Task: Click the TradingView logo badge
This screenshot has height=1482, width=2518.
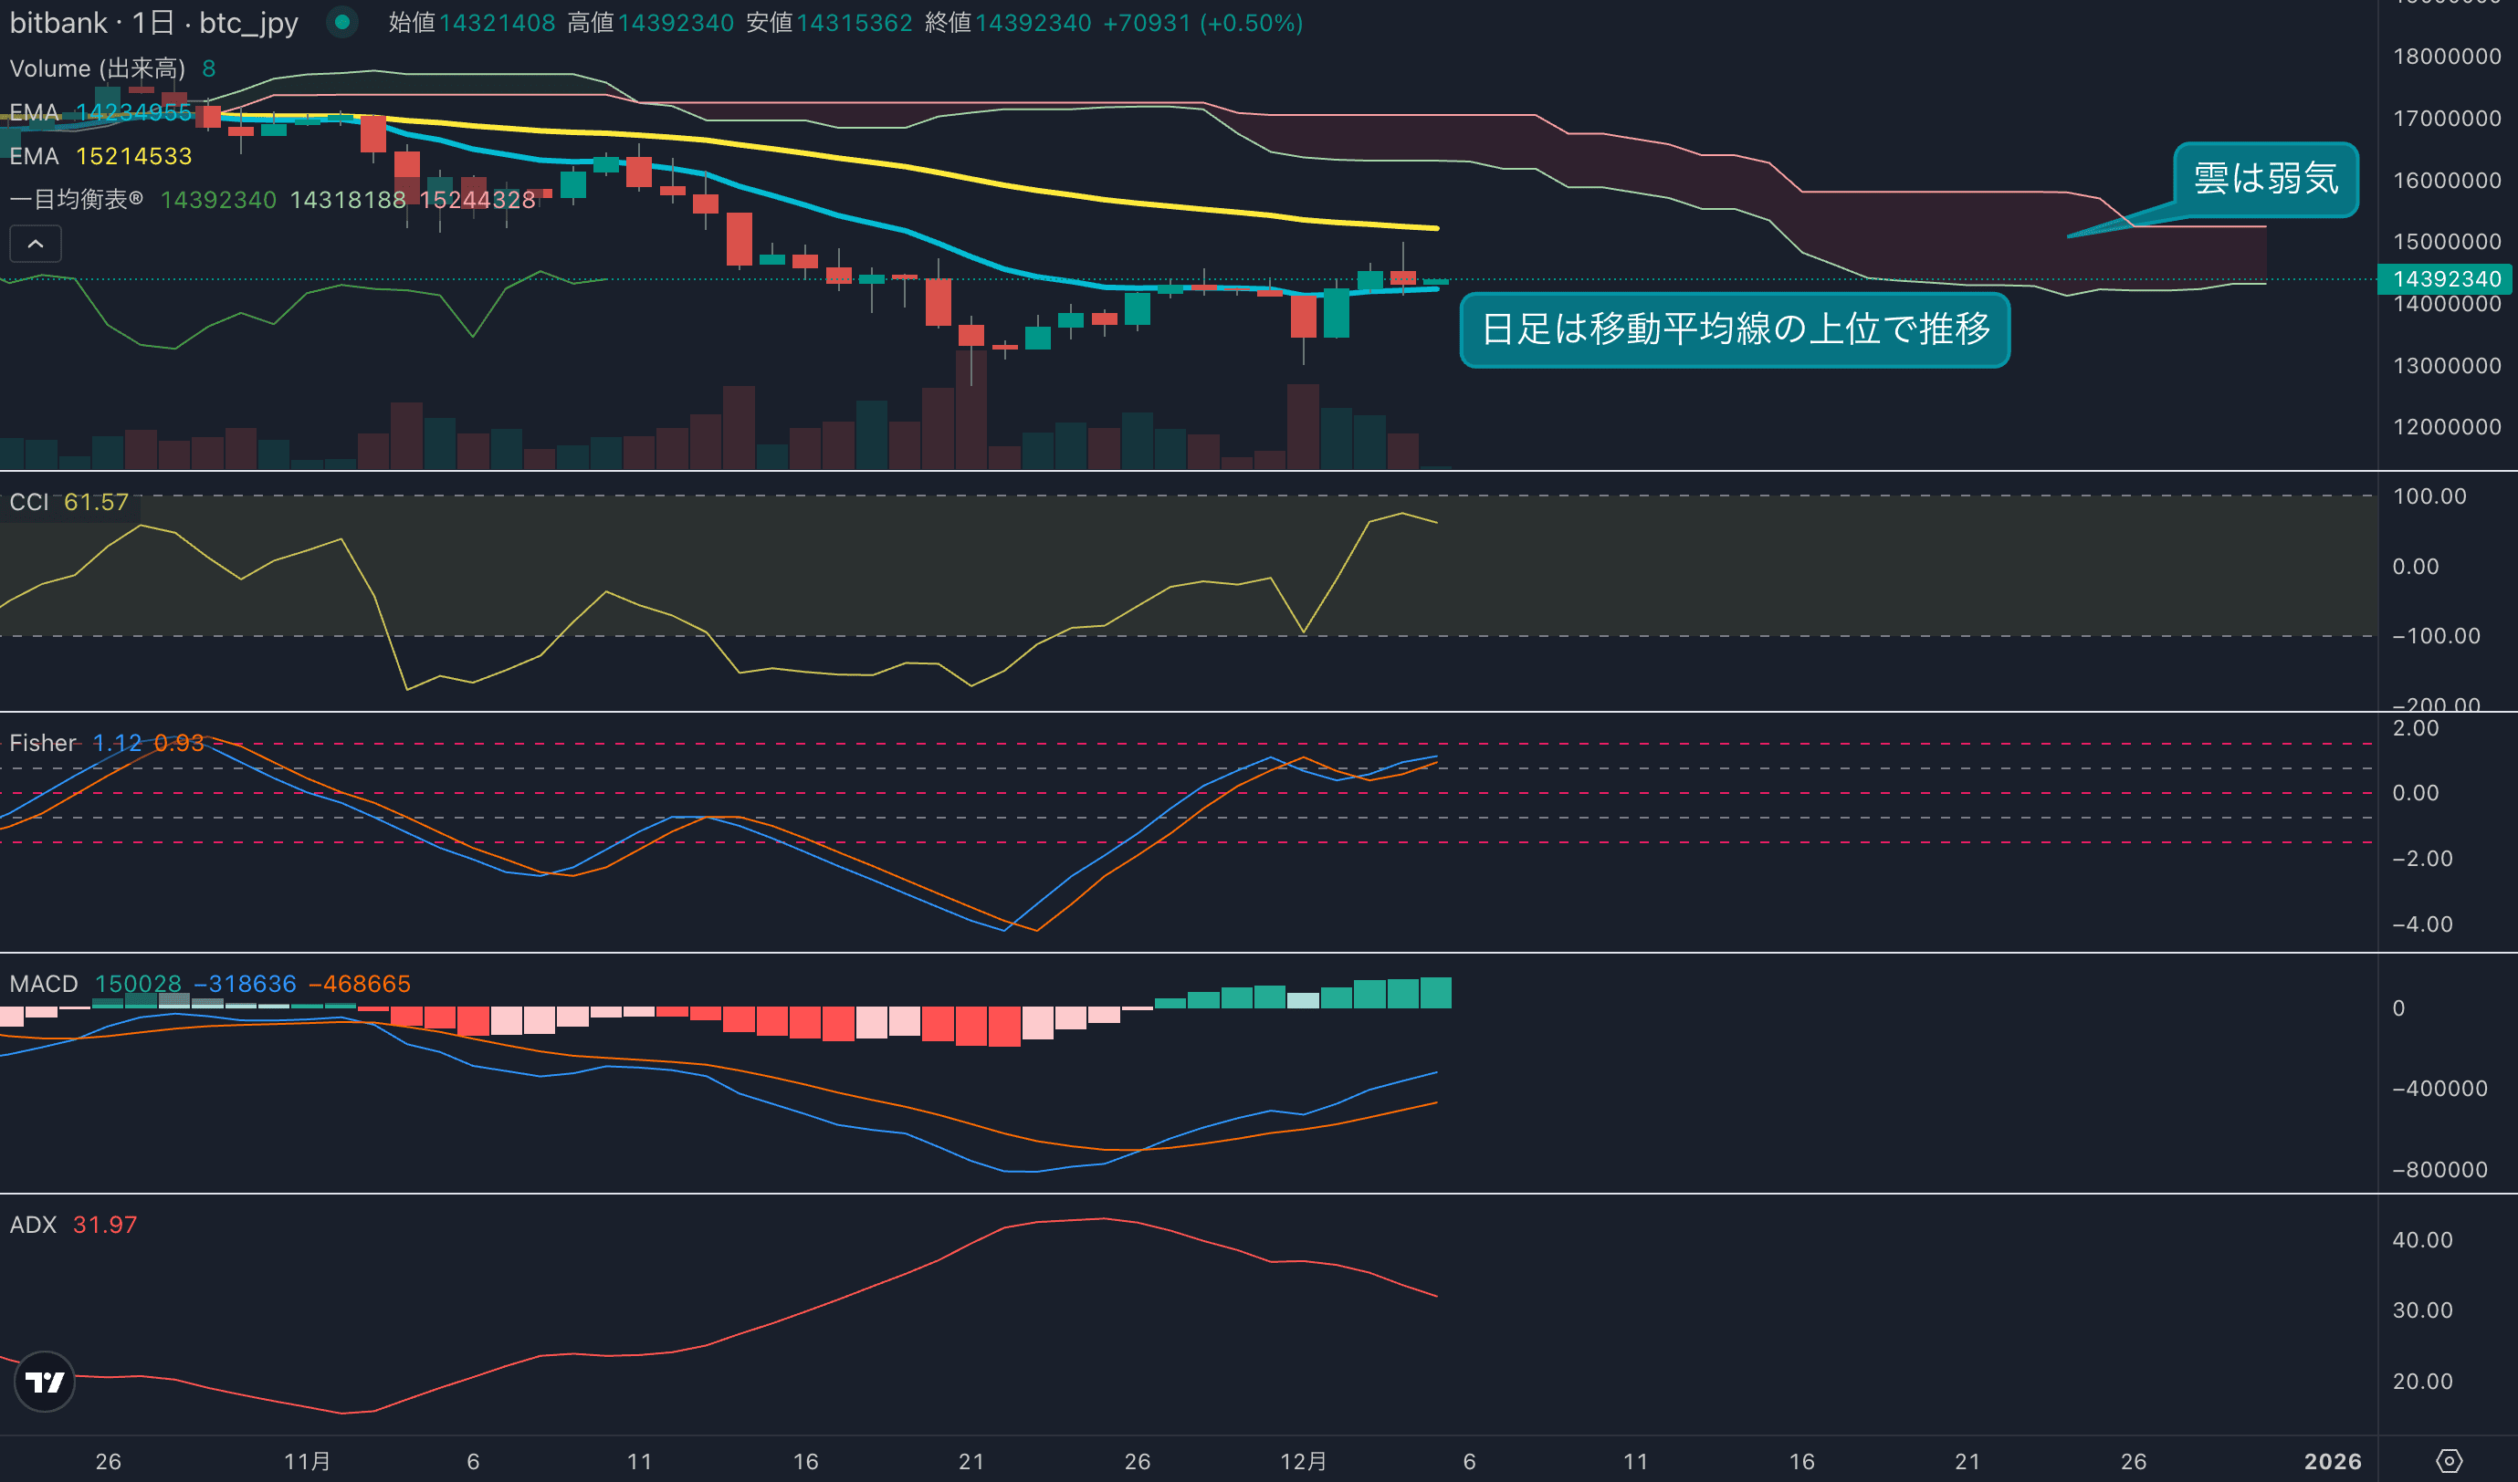Action: pyautogui.click(x=44, y=1381)
